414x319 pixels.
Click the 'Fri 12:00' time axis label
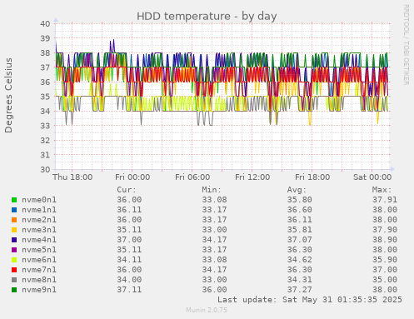(x=252, y=177)
